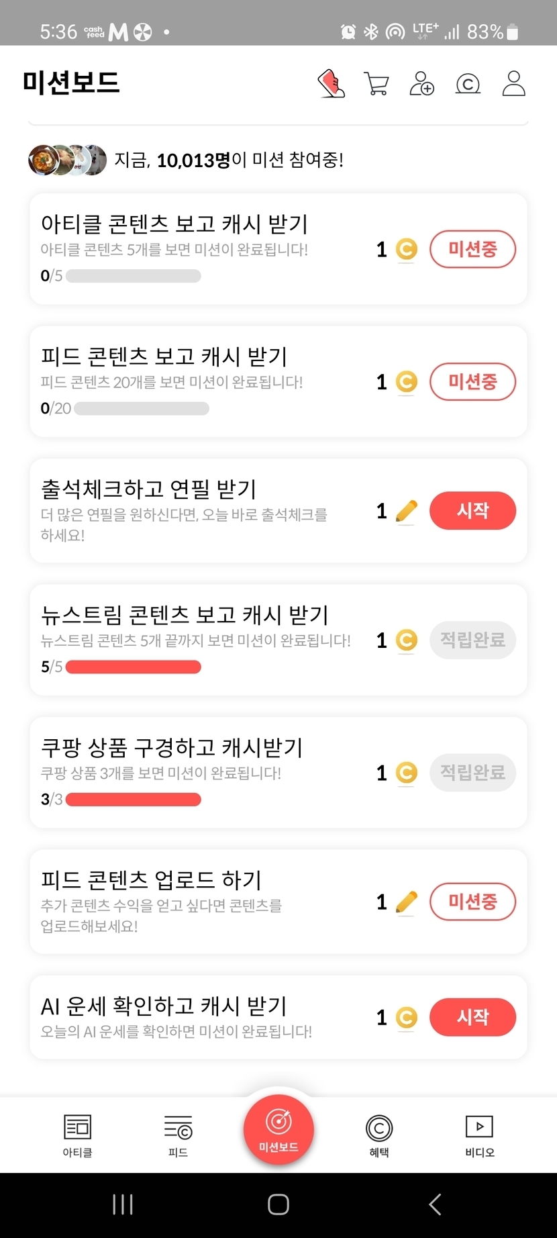Tap the red sneaker icon in header

coord(331,84)
